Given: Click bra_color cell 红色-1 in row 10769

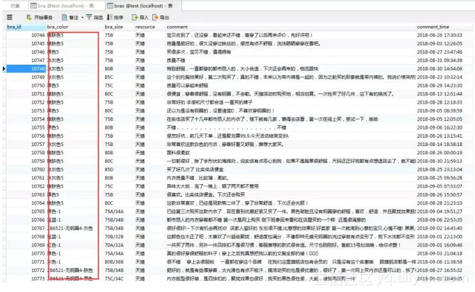Looking at the screenshot, I should click(x=54, y=245).
